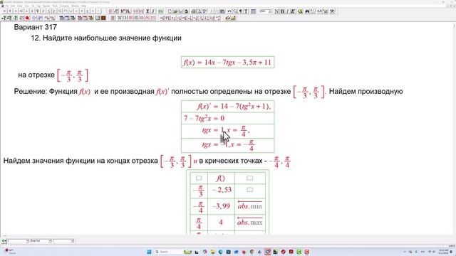Insert a fraction from the math toolbar

click(110, 11)
